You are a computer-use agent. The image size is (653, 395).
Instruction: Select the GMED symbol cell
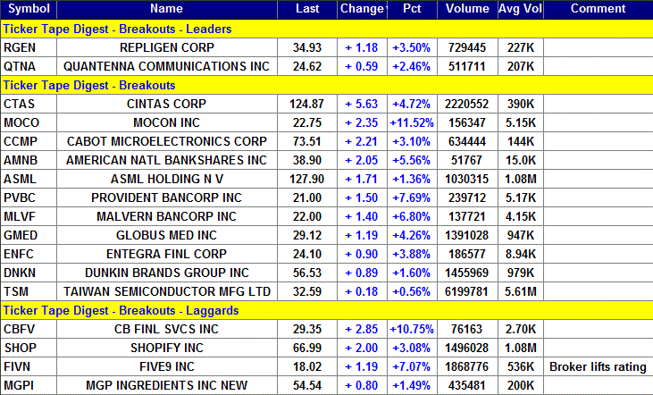point(29,235)
